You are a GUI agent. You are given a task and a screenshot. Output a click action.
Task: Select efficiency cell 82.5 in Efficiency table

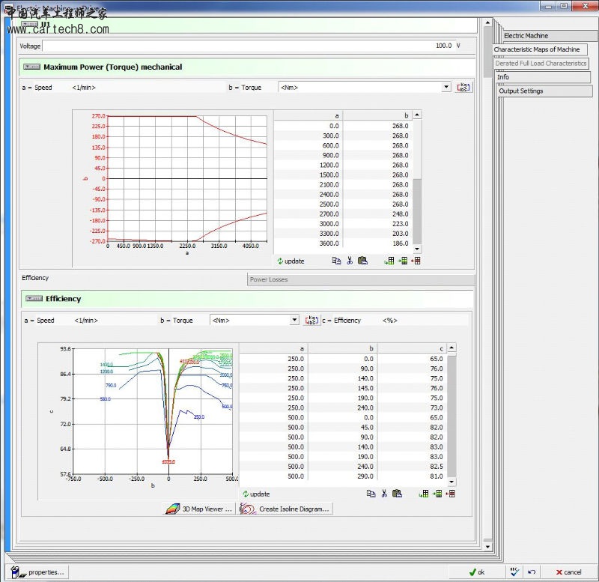(412, 467)
